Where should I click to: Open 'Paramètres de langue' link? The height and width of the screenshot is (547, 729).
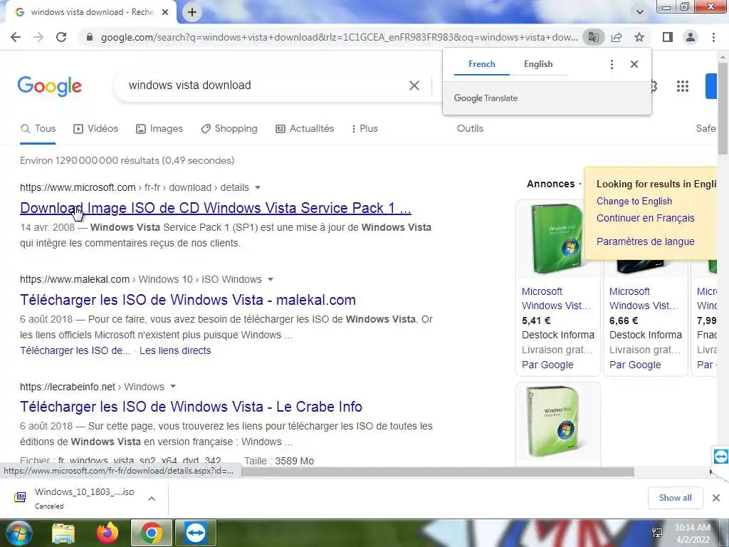coord(645,242)
